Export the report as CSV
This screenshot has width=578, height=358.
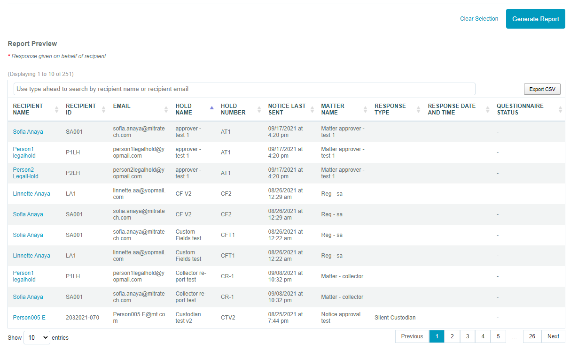tap(542, 89)
